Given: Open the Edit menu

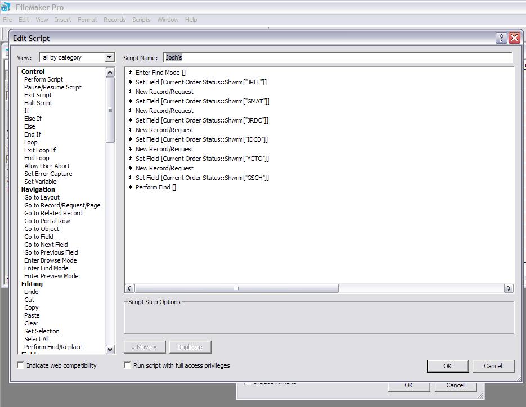Looking at the screenshot, I should point(24,20).
